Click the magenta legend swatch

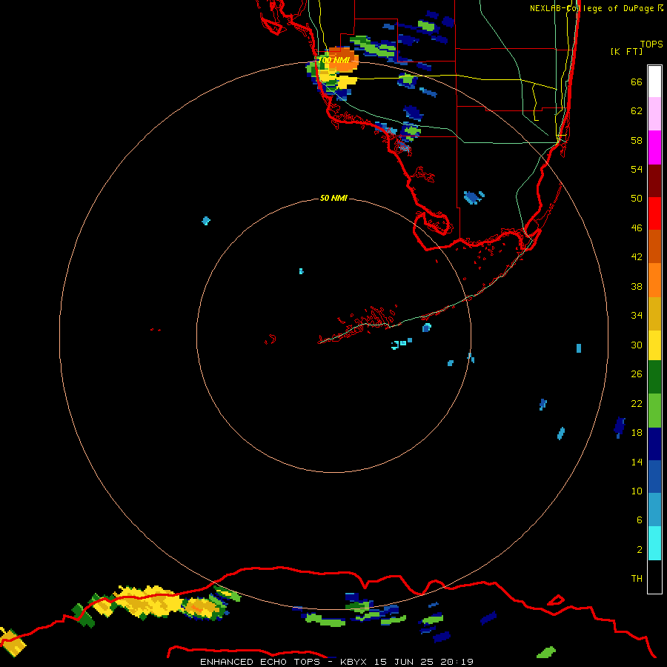(654, 147)
